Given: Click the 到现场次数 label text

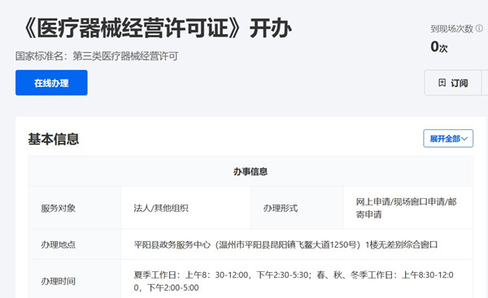Looking at the screenshot, I should tap(452, 28).
